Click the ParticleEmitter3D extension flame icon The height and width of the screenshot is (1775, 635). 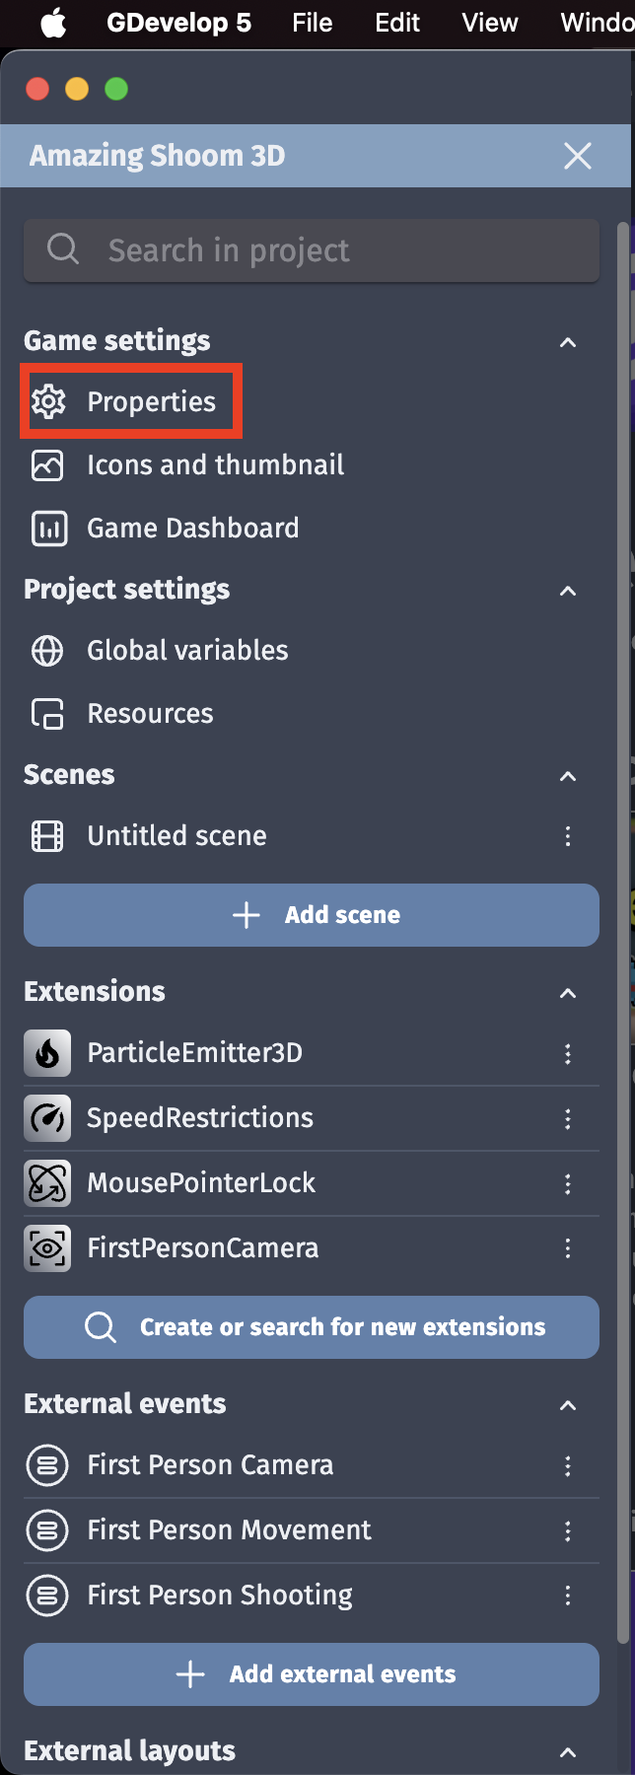coord(46,1052)
